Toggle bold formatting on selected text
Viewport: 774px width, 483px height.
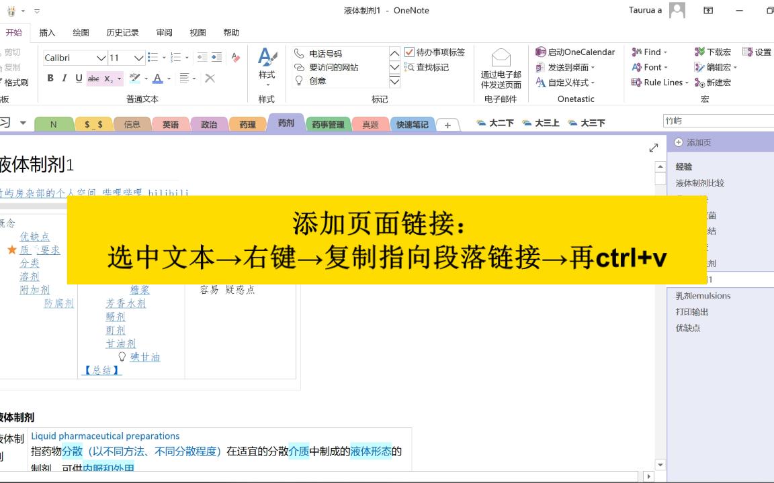pyautogui.click(x=51, y=78)
